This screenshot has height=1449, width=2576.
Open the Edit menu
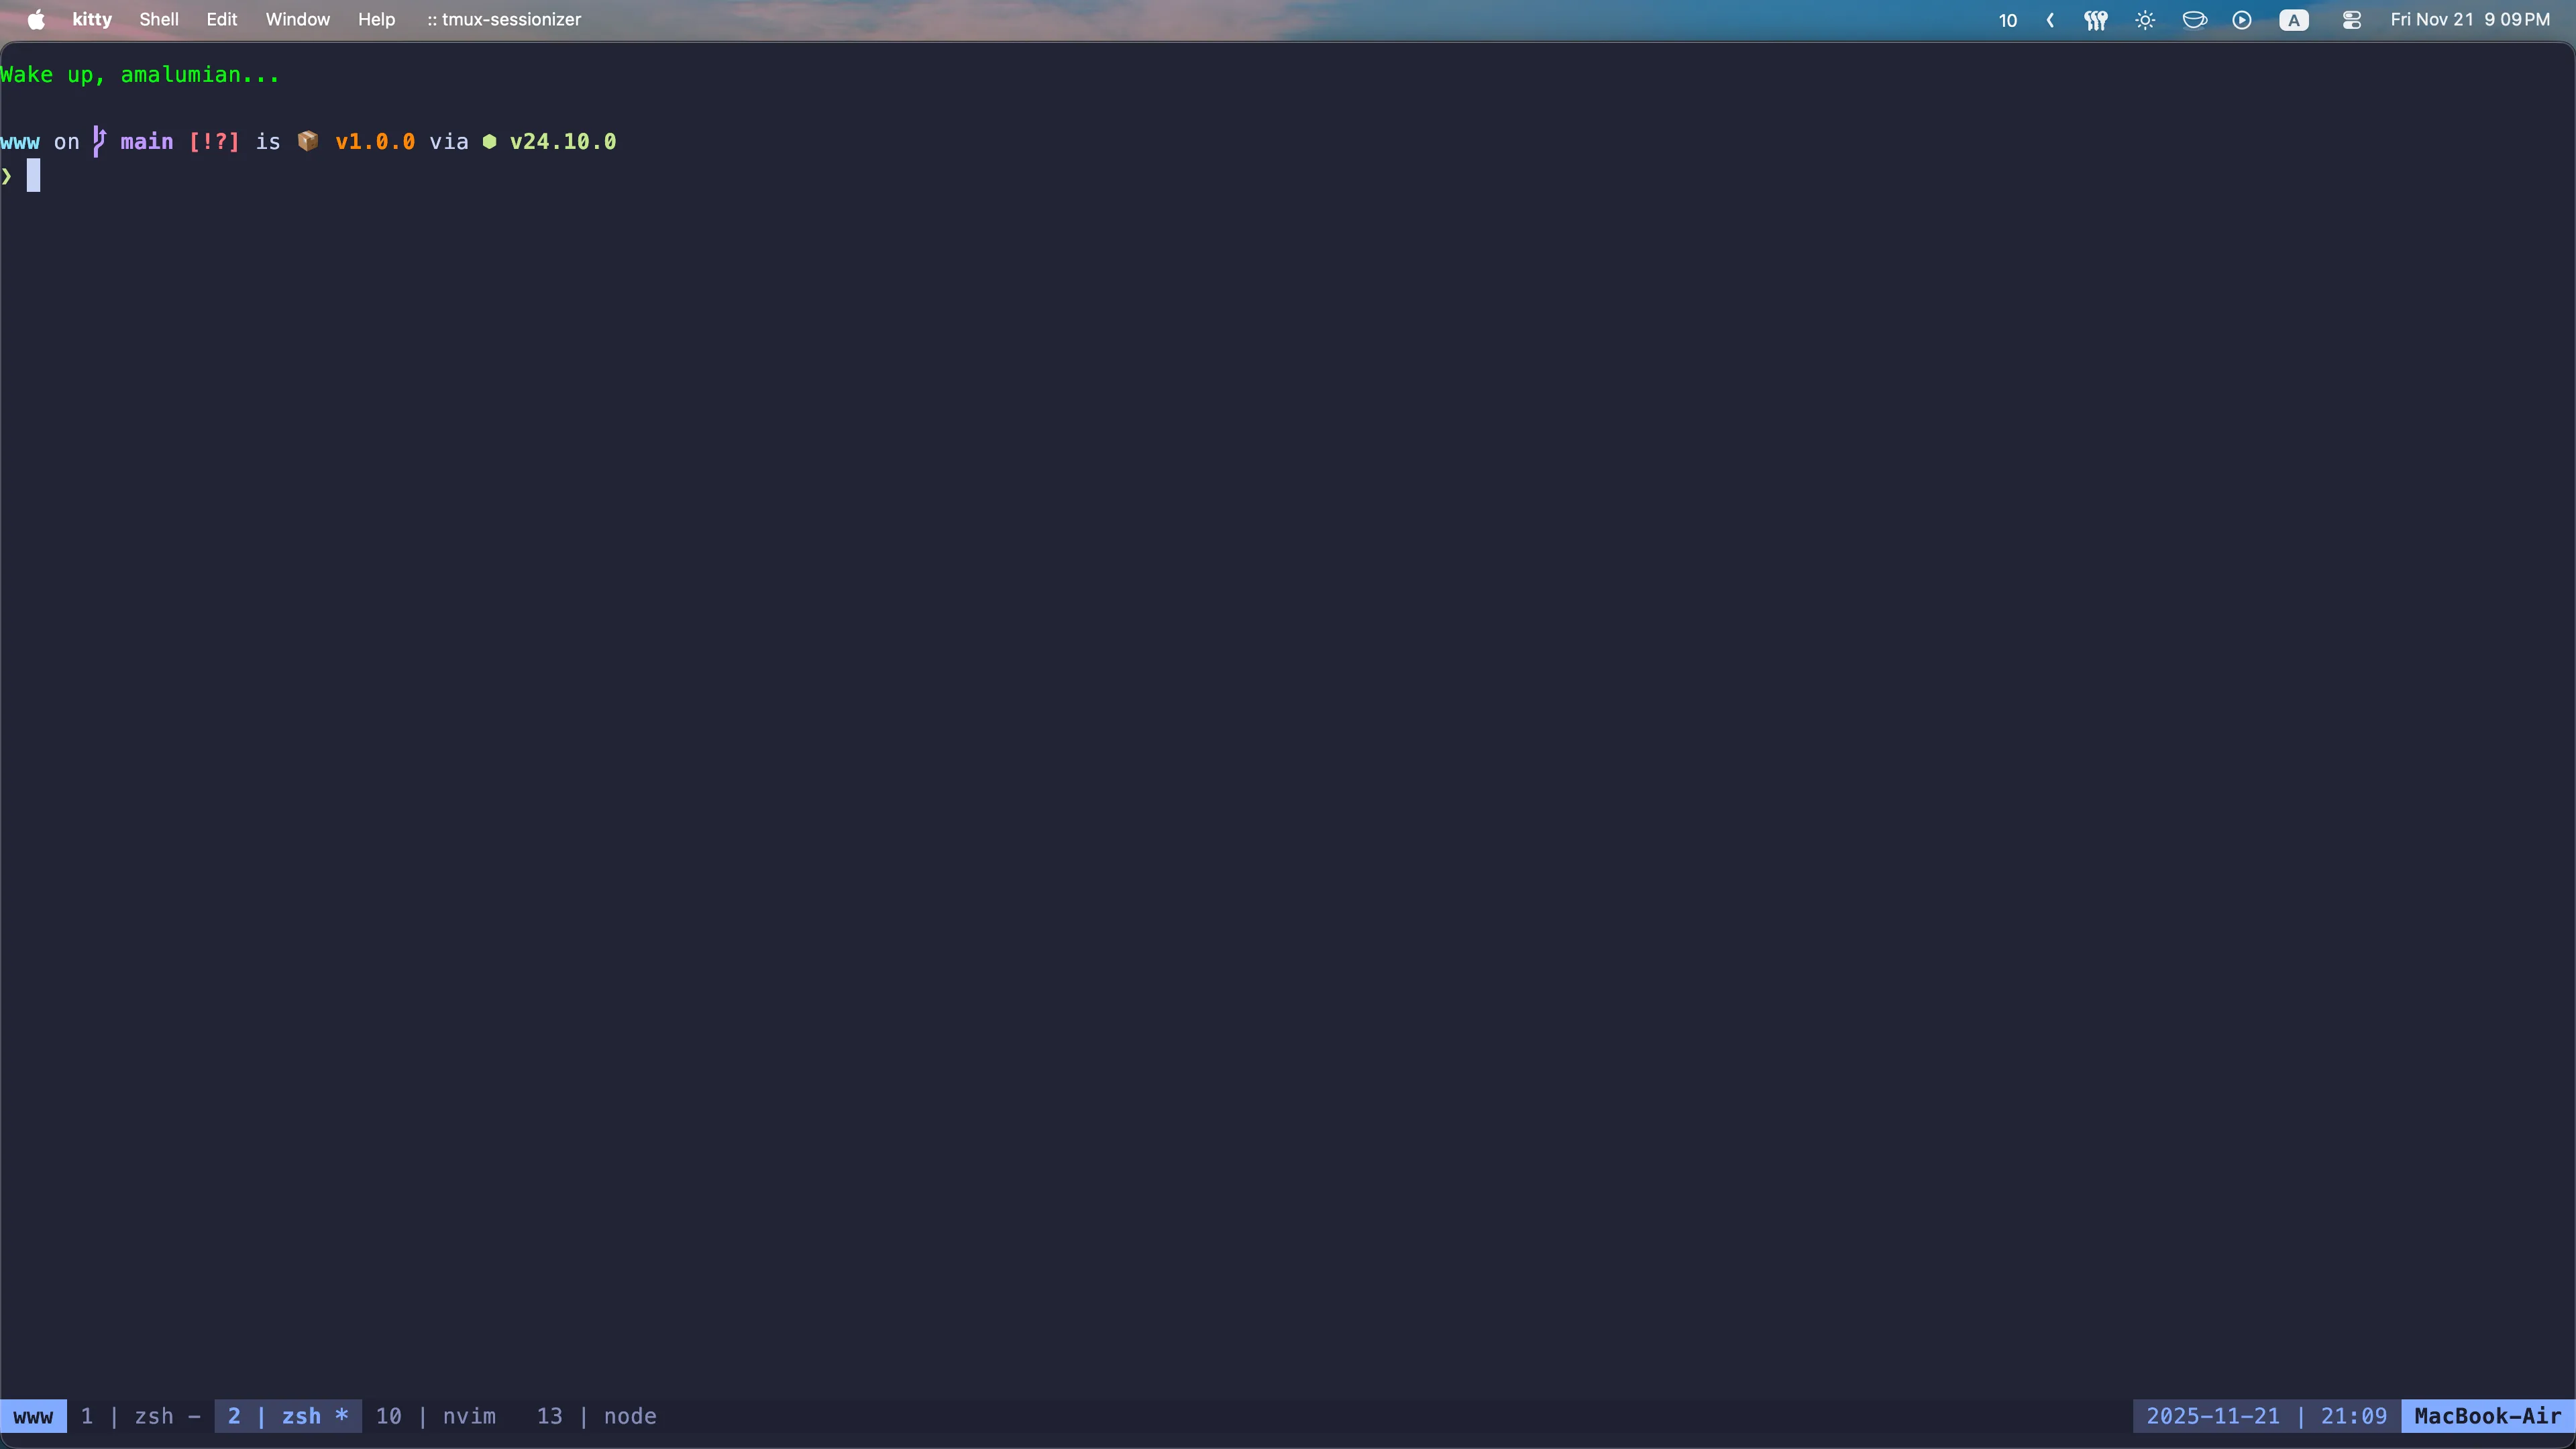(x=222, y=20)
